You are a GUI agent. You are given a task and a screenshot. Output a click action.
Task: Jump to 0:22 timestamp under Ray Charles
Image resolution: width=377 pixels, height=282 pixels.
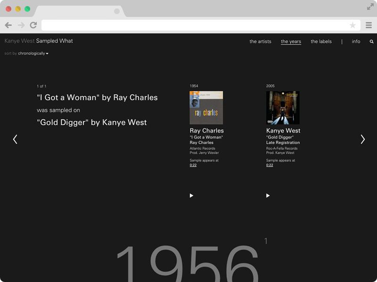point(193,165)
